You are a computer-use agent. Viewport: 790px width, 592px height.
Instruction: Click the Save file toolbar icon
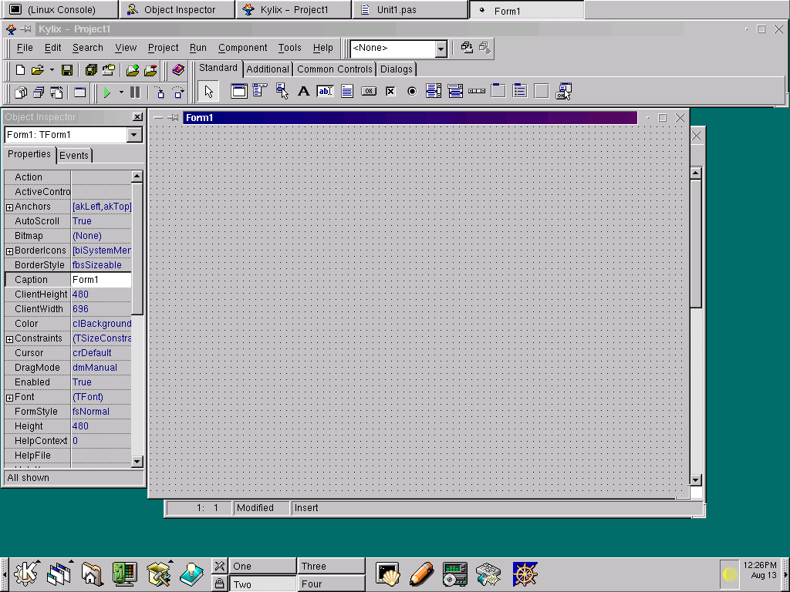pyautogui.click(x=67, y=70)
